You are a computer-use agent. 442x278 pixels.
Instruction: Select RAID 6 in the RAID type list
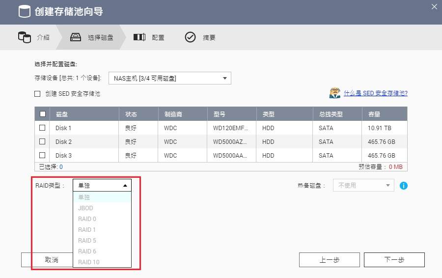(x=102, y=251)
